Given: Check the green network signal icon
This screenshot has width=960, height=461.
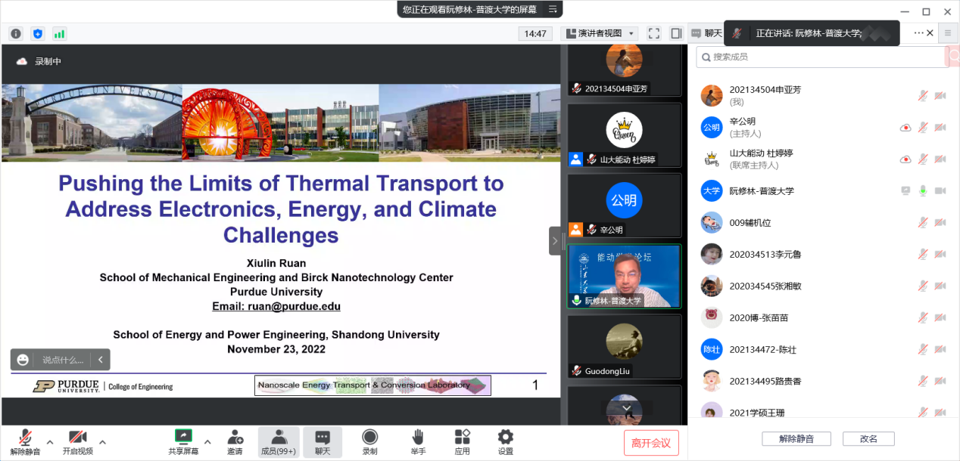Looking at the screenshot, I should (x=59, y=33).
